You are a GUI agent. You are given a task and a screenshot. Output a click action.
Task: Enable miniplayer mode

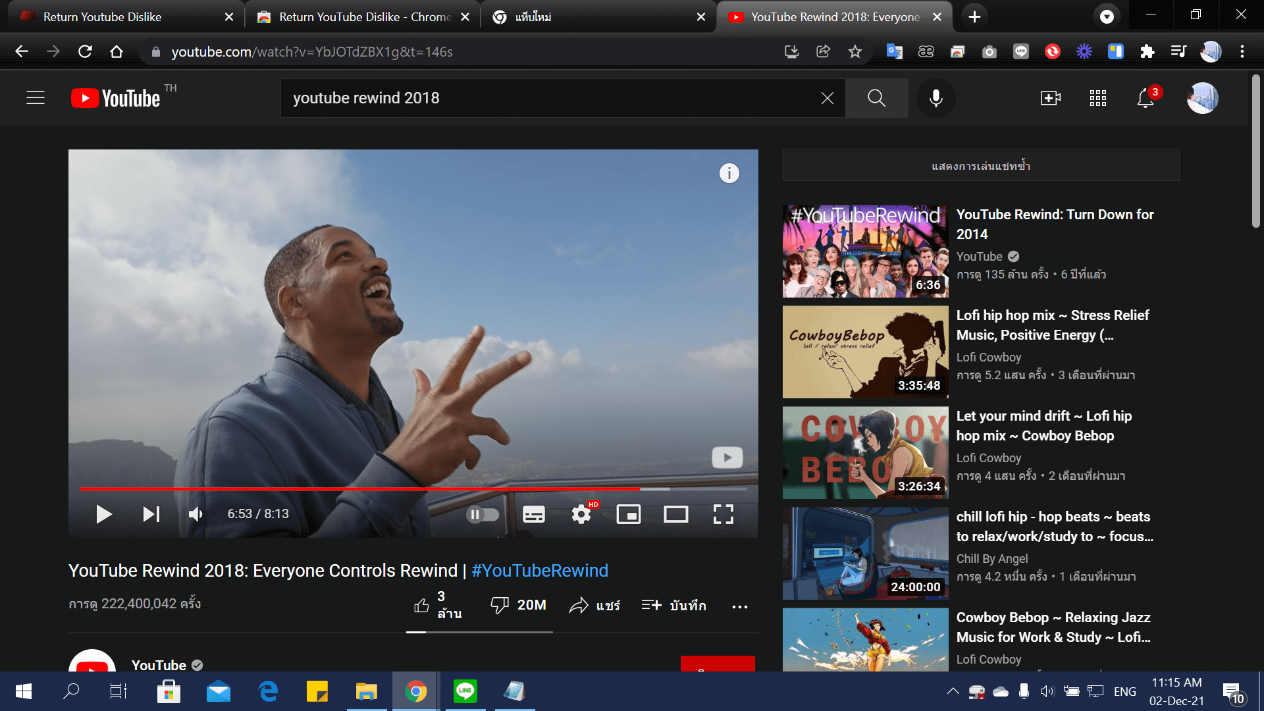tap(629, 514)
